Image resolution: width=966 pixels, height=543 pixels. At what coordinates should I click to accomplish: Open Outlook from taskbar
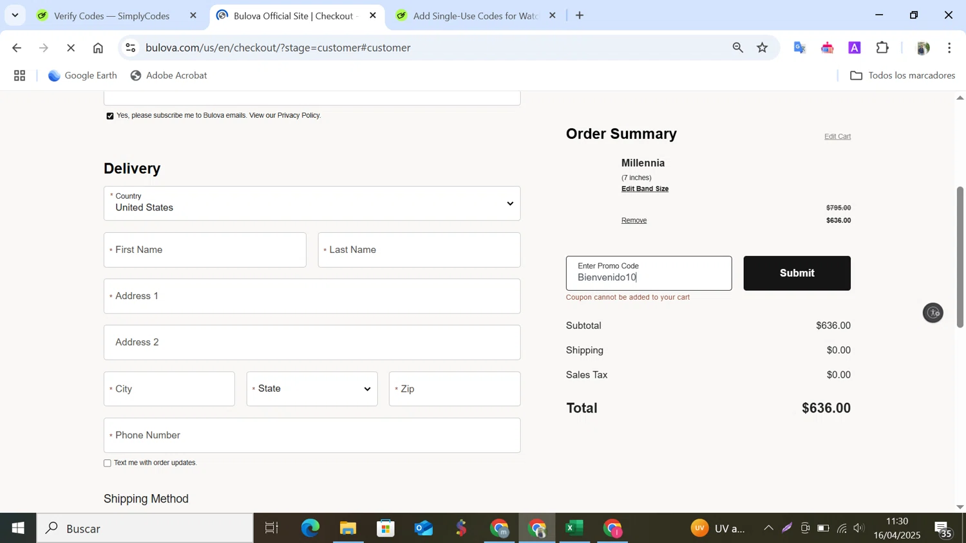coord(424,529)
